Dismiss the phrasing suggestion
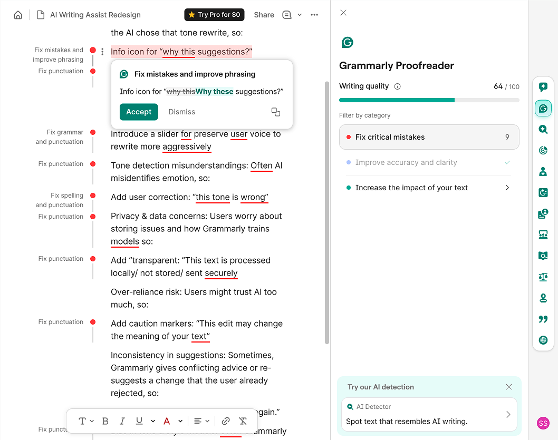Image resolution: width=558 pixels, height=440 pixels. [182, 112]
